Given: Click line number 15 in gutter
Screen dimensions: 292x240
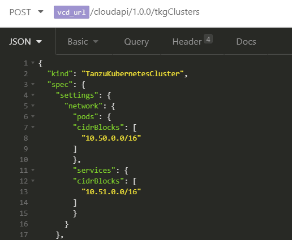Looking at the screenshot, I should tap(24, 213).
